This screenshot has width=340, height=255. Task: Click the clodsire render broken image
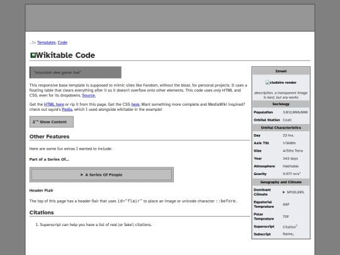[x=281, y=82]
